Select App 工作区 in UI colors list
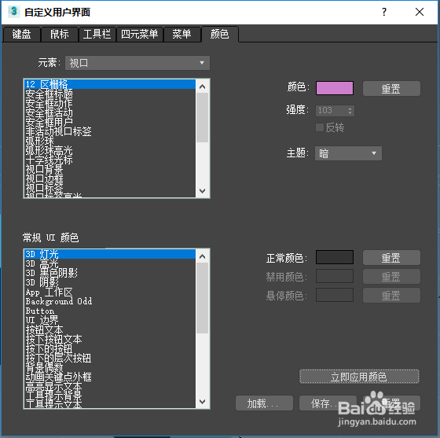Screen dimensions: 440x438 110,292
